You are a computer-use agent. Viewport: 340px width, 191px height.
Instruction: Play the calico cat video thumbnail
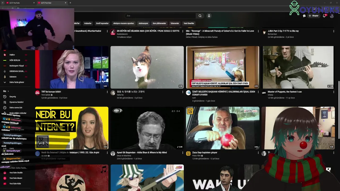point(147,67)
